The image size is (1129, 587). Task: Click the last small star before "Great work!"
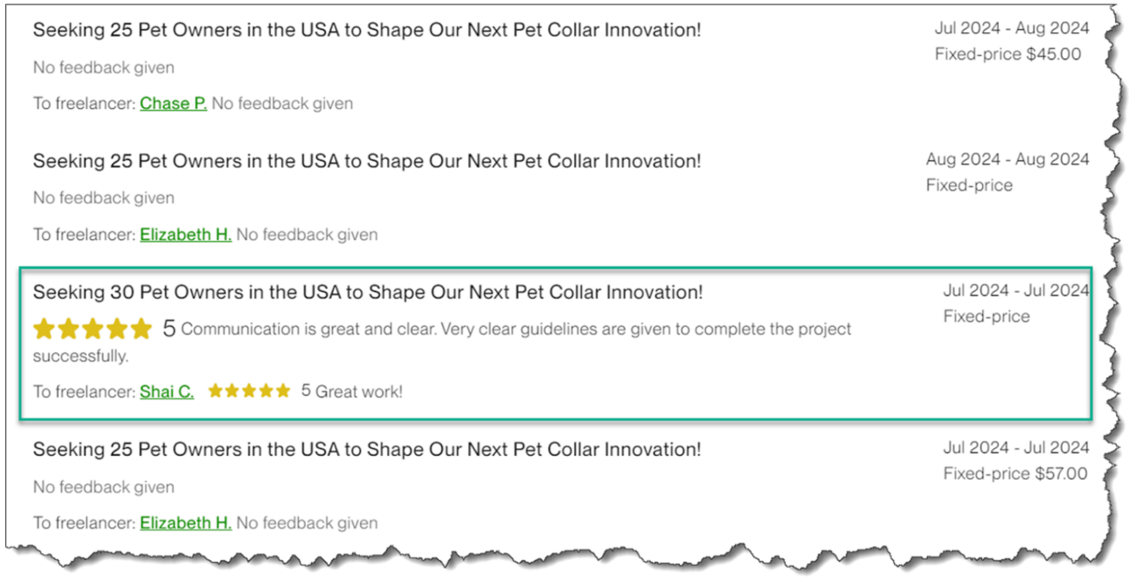pyautogui.click(x=283, y=391)
